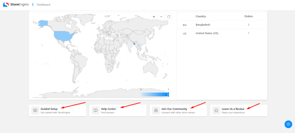Click the Country column header

[x=201, y=16]
